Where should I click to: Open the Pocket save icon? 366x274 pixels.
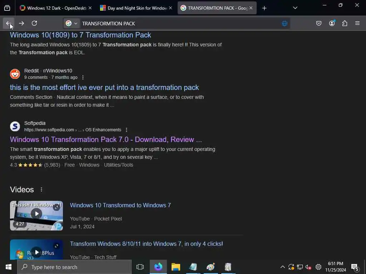coord(318,23)
